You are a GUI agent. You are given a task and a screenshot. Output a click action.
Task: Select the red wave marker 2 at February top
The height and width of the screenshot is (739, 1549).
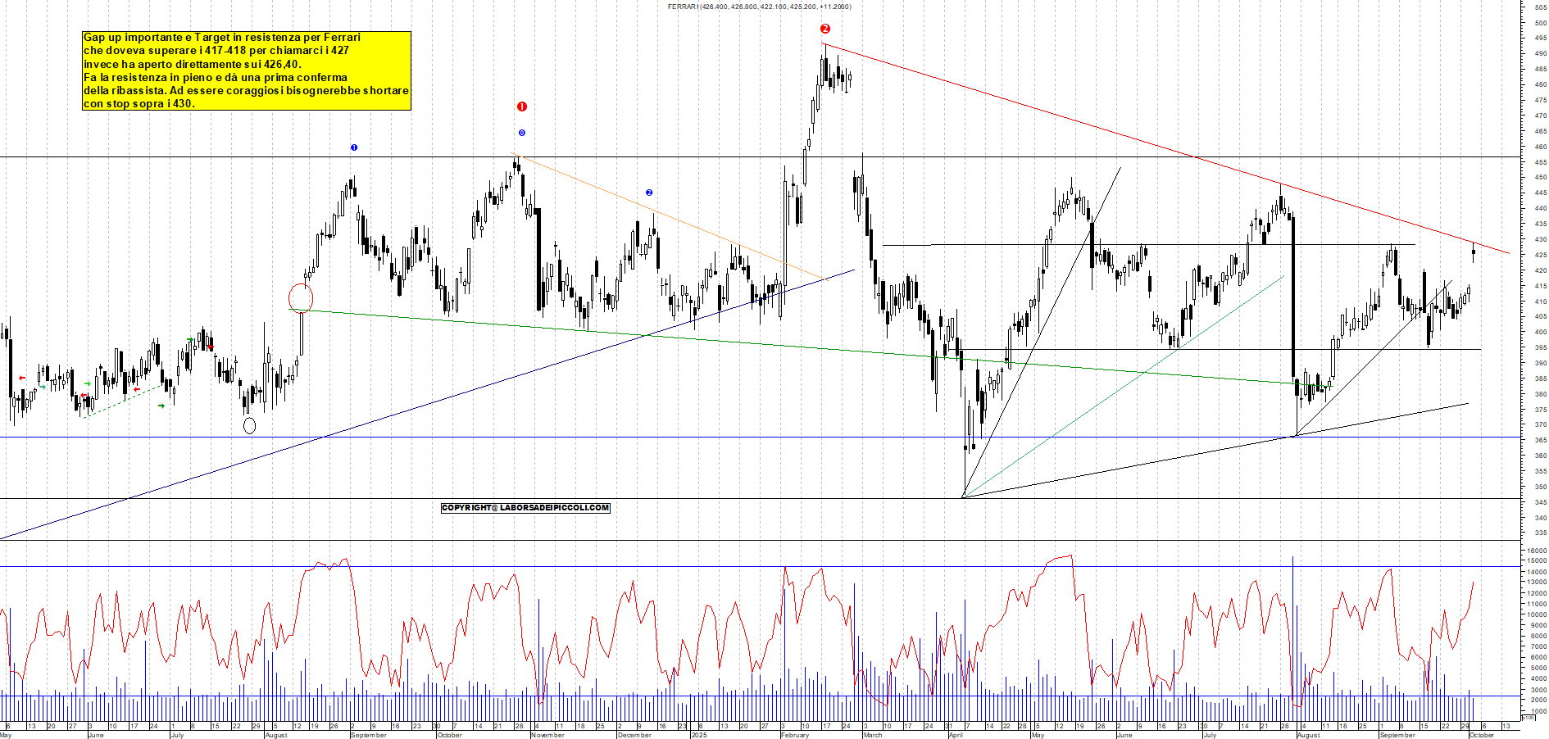(825, 29)
